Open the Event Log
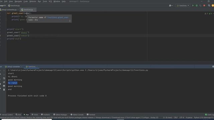This screenshot has width=214, height=120. pos(210,115)
